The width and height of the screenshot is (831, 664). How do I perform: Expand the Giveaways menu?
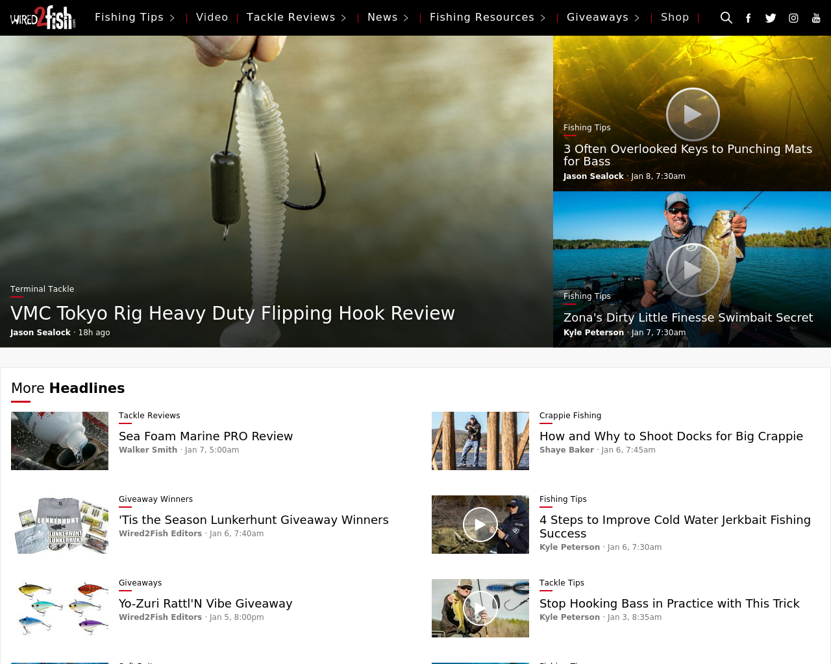click(x=602, y=18)
